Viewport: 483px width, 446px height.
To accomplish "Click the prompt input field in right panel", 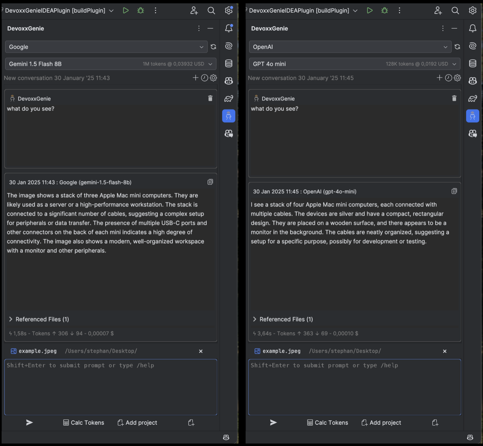I will coord(354,387).
